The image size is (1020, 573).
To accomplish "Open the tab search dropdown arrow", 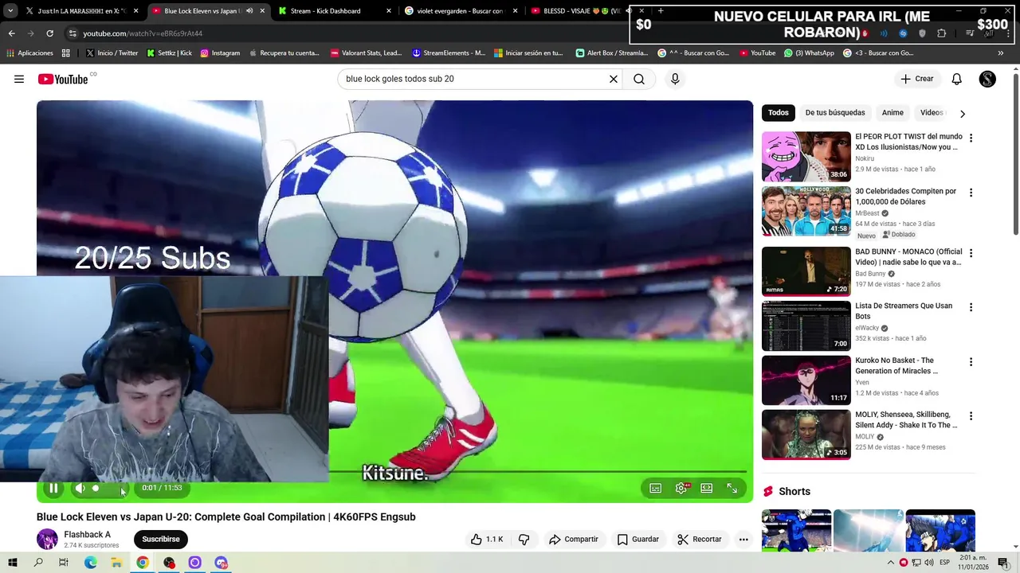I will (x=10, y=11).
